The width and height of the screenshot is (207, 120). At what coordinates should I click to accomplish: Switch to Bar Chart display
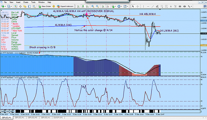[78, 6]
